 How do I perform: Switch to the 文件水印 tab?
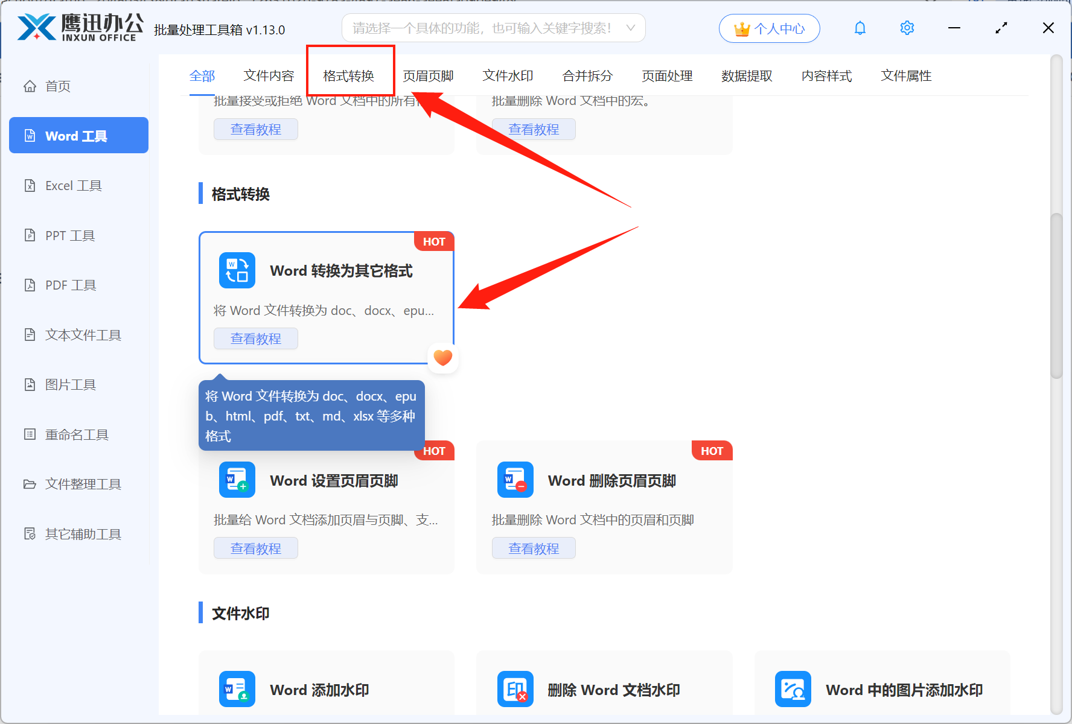[508, 76]
